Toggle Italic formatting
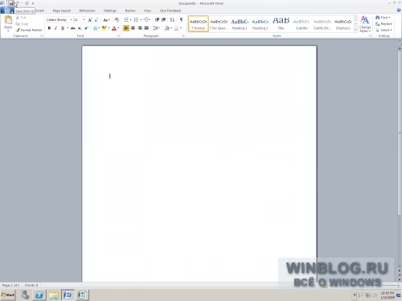Screen dimensions: 402x301 pos(55,28)
